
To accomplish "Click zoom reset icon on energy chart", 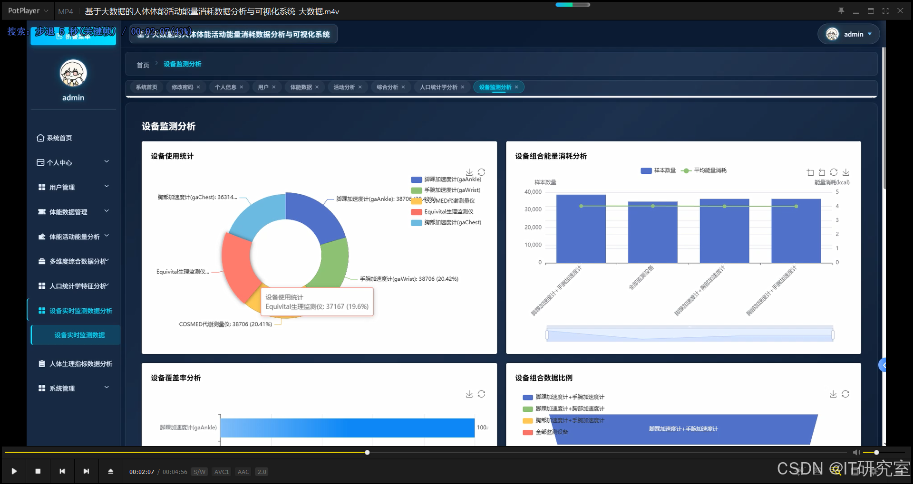I will (x=822, y=172).
